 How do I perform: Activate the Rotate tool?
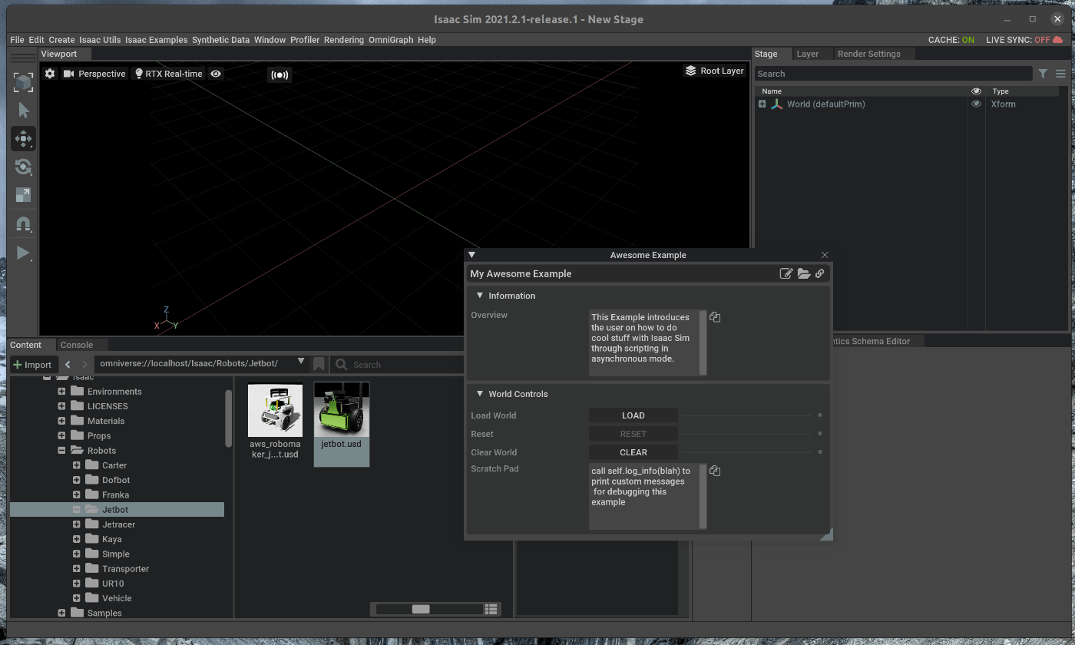tap(23, 167)
